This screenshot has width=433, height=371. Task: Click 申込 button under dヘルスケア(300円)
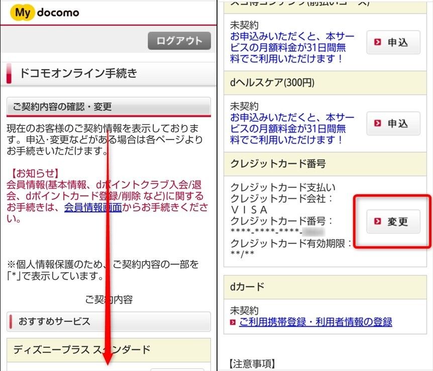tap(393, 123)
